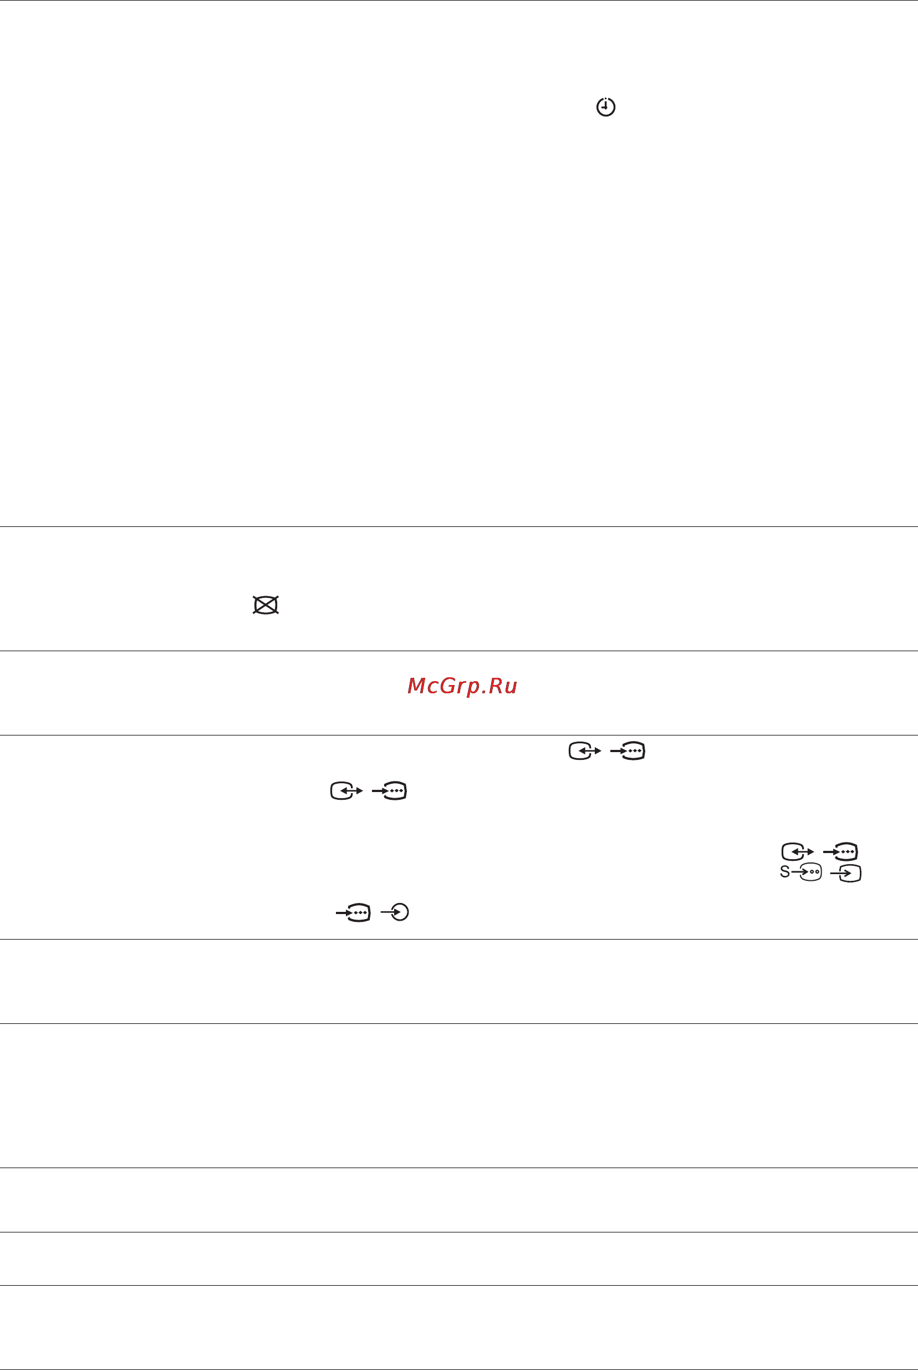
Task: Click the red McGrp.Ru text
Action: (x=462, y=686)
